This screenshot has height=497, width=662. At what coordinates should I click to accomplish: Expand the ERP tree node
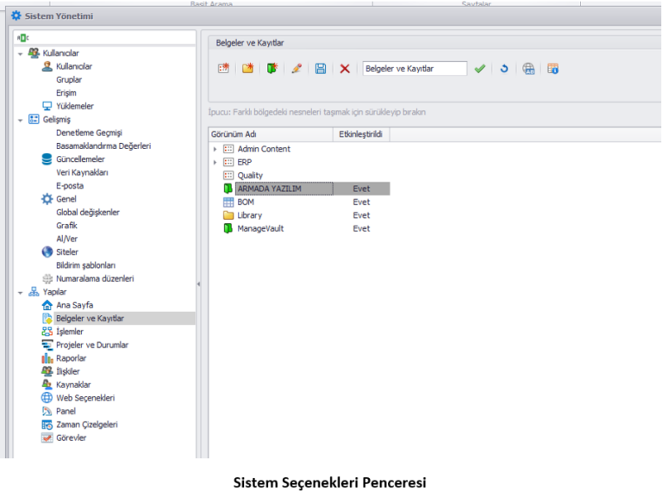tap(215, 162)
